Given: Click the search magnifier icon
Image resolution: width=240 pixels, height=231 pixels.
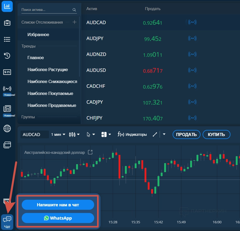Looking at the screenshot, I should [74, 10].
